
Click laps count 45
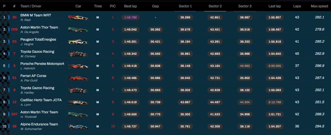(x=297, y=54)
